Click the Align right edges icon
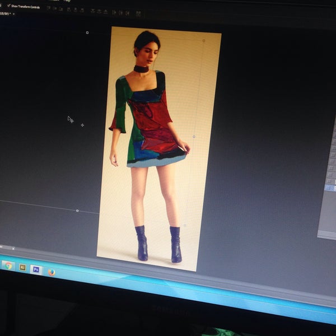The width and height of the screenshot is (336, 336). tap(82, 10)
